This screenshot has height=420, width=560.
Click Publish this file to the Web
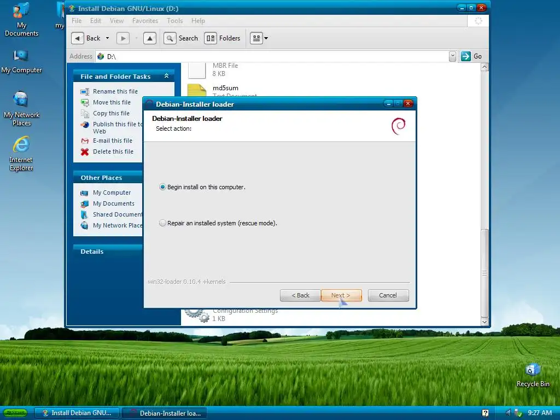click(118, 127)
